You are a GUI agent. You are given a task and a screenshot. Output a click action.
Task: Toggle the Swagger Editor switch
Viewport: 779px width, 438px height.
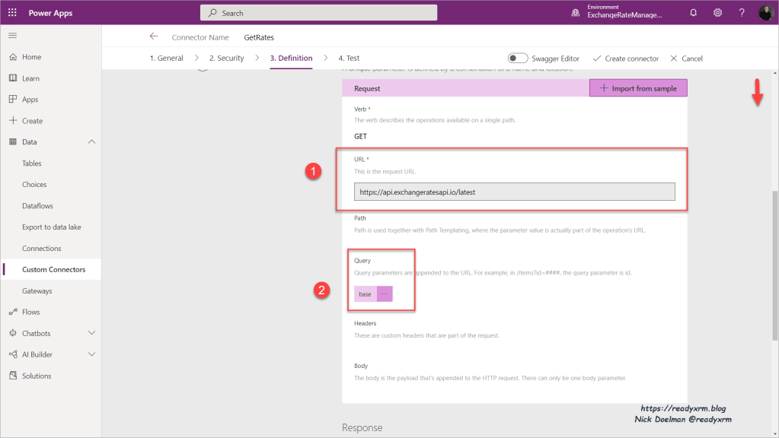(x=518, y=59)
